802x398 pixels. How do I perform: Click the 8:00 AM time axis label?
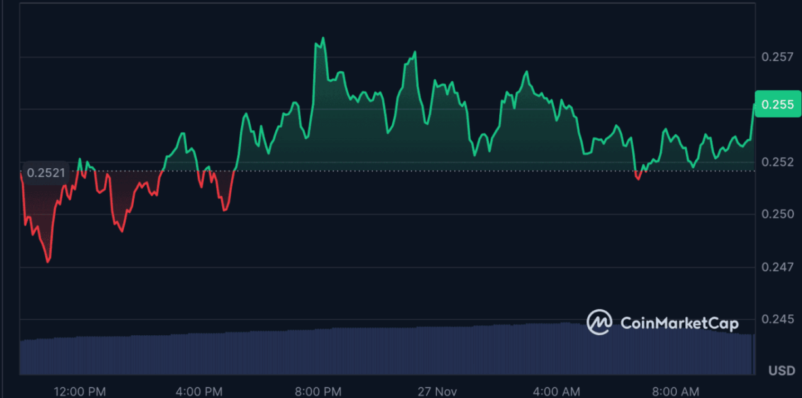tap(676, 391)
